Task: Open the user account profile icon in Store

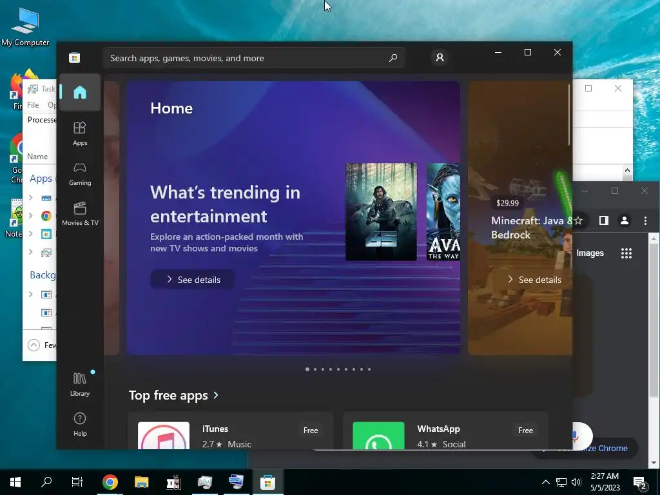Action: point(440,57)
